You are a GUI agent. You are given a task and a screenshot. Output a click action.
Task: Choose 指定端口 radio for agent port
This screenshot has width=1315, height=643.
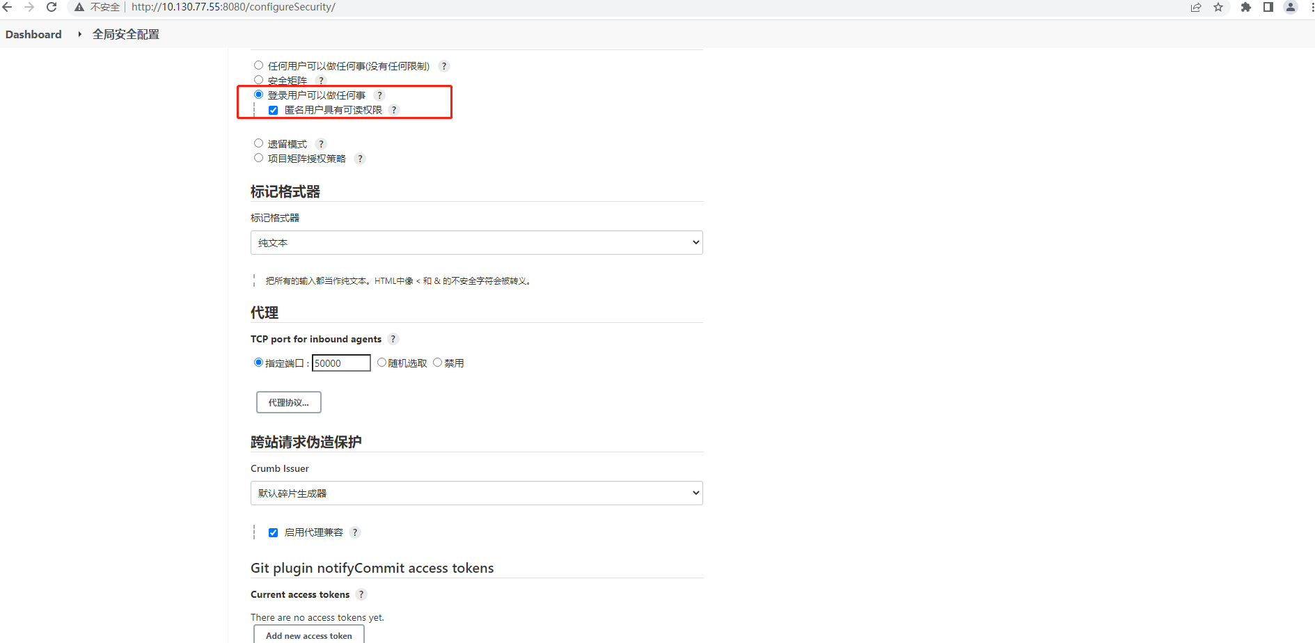pyautogui.click(x=258, y=363)
